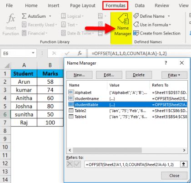This screenshot has height=183, width=191.
Task: Click the scroll right arrow in names list
Action: pos(184,150)
